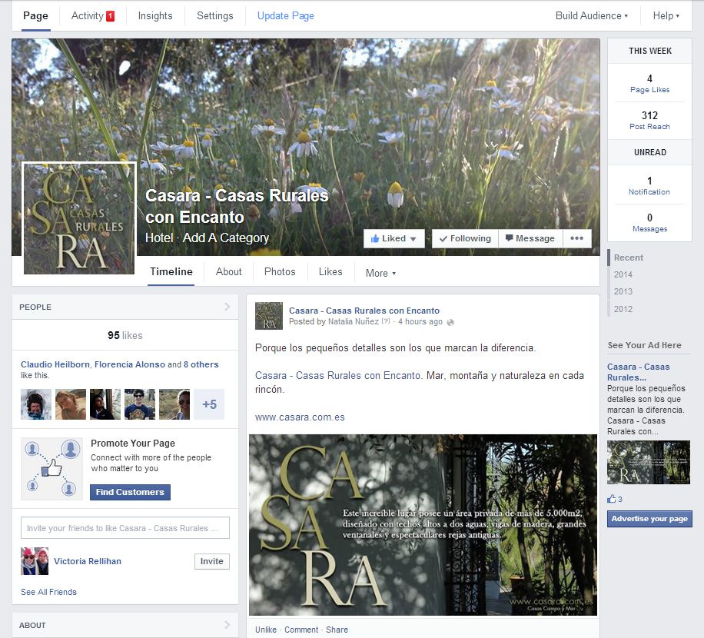Select the Timeline tab
The height and width of the screenshot is (638, 704).
(x=171, y=271)
